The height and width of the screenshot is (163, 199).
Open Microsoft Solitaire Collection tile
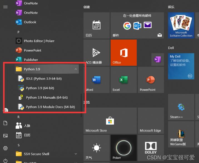(x=181, y=25)
